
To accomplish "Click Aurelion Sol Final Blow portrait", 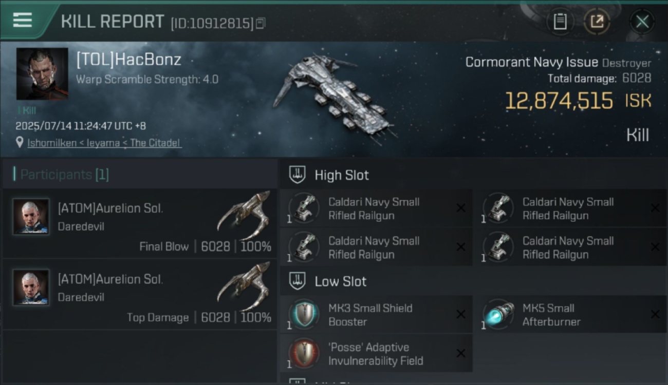I will (x=31, y=217).
